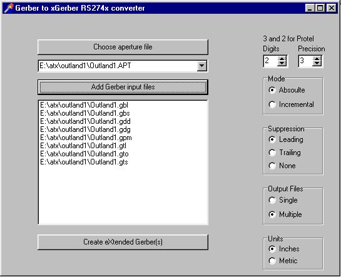Select Outland1.gts in the file list
This screenshot has height=277, width=341.
tap(84, 162)
